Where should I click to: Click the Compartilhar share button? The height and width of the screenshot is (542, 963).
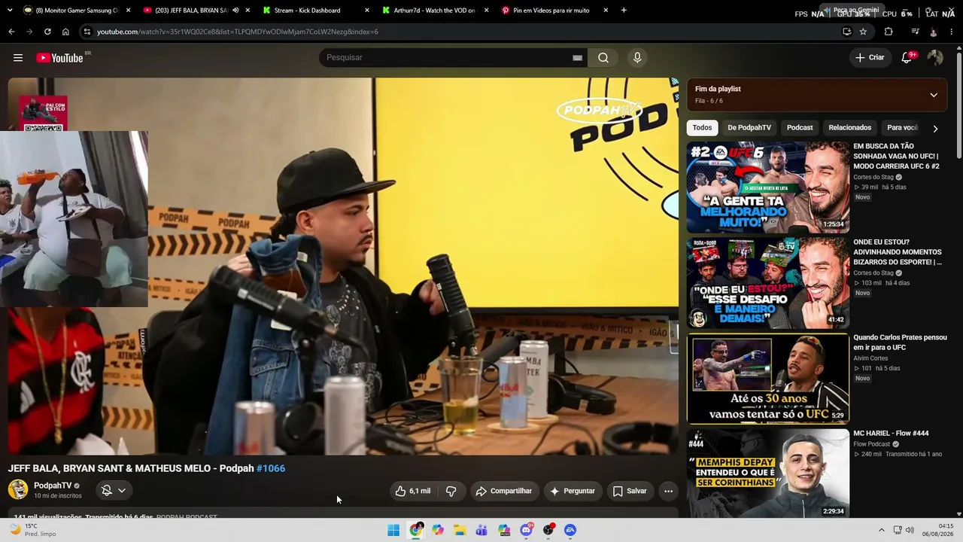point(504,491)
